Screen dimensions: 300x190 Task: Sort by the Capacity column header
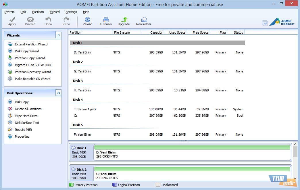click(153, 32)
